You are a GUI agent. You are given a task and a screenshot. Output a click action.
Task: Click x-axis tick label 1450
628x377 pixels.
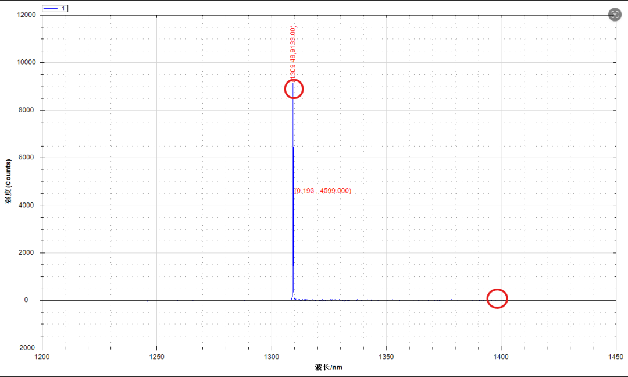point(616,357)
